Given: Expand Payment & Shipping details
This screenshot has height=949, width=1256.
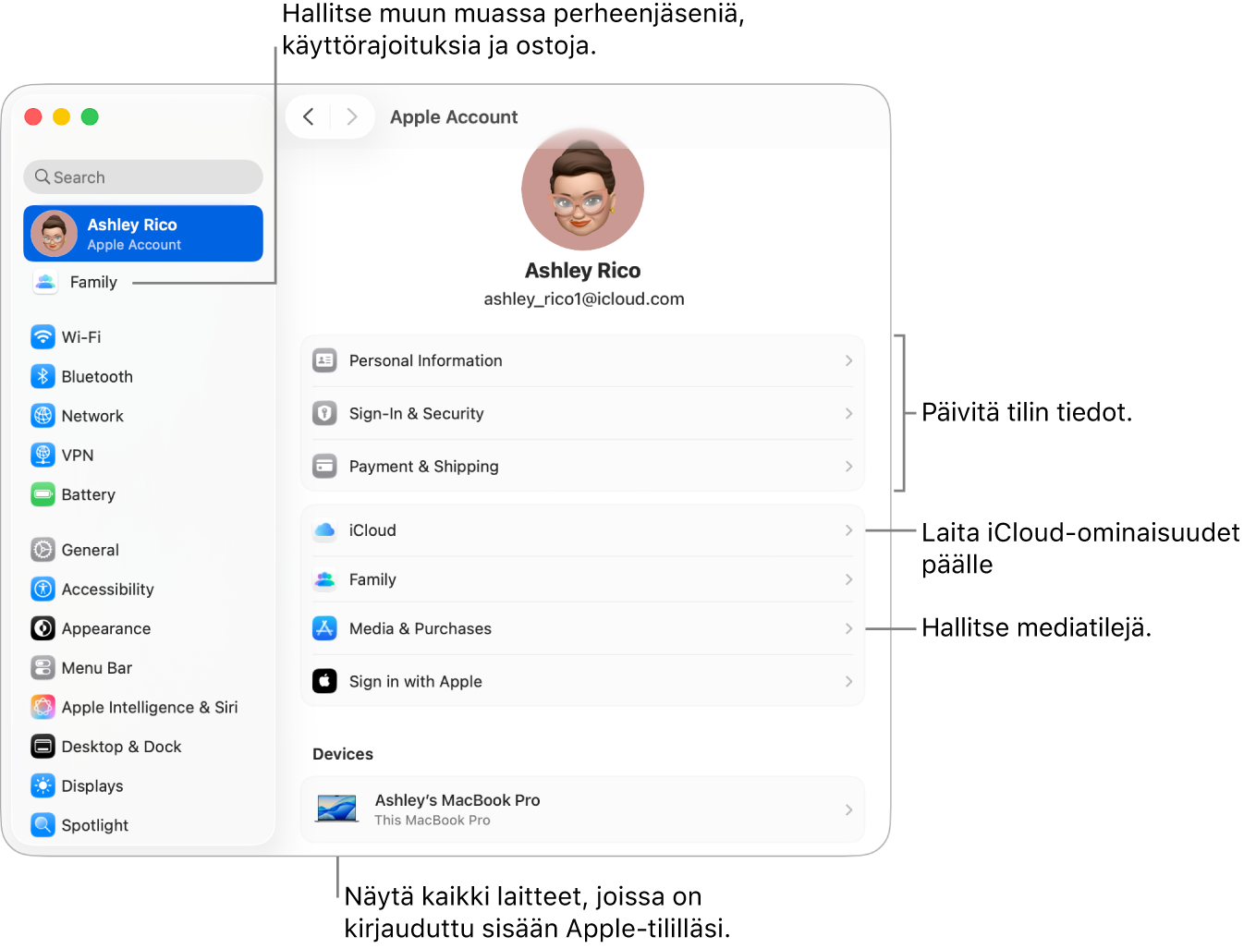Looking at the screenshot, I should click(x=847, y=466).
